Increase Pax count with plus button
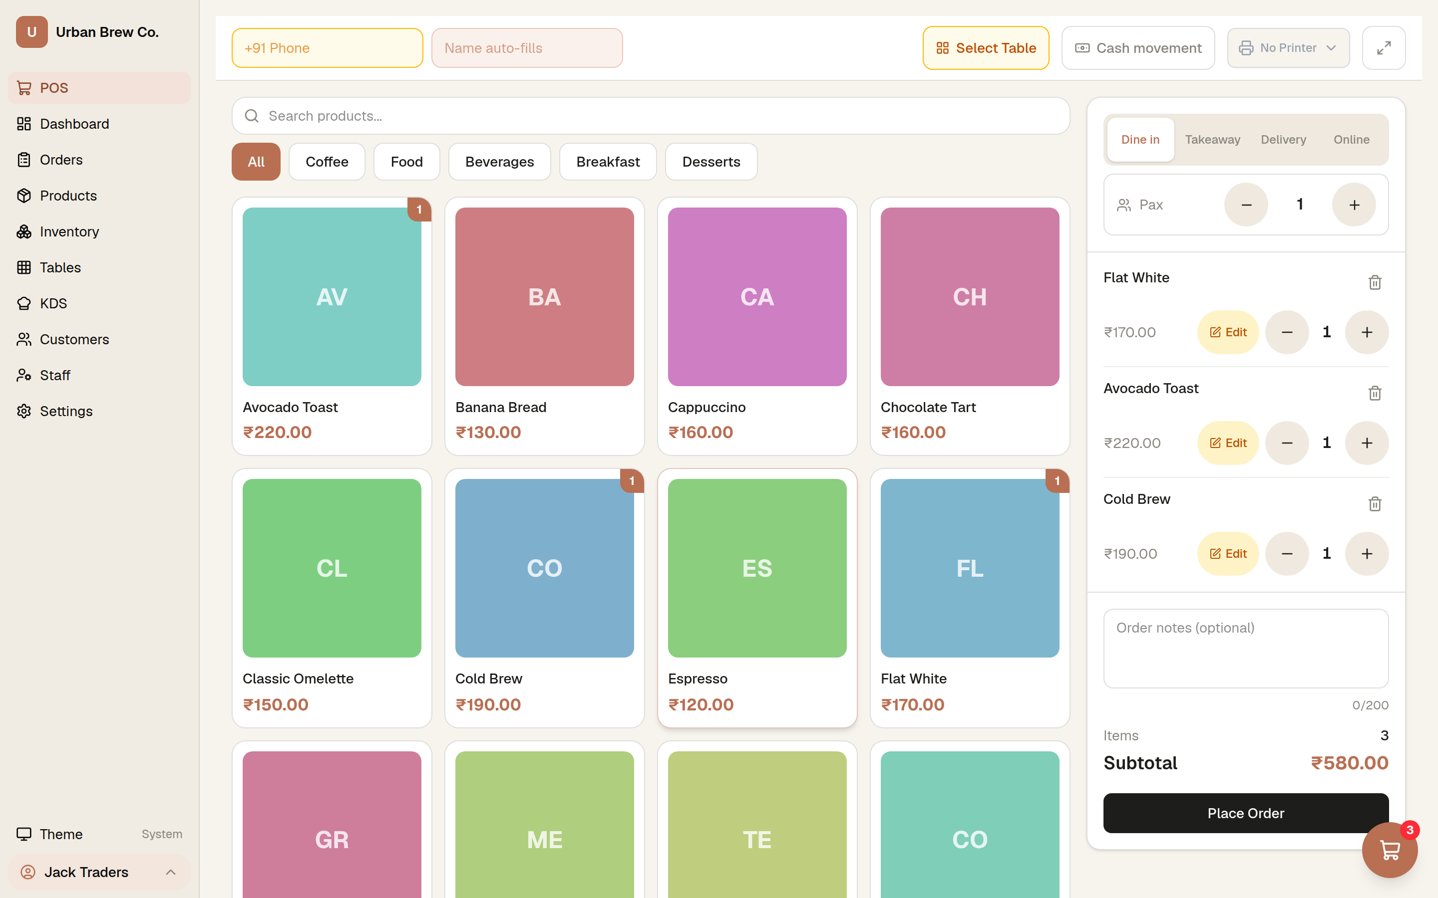This screenshot has width=1438, height=898. point(1354,205)
